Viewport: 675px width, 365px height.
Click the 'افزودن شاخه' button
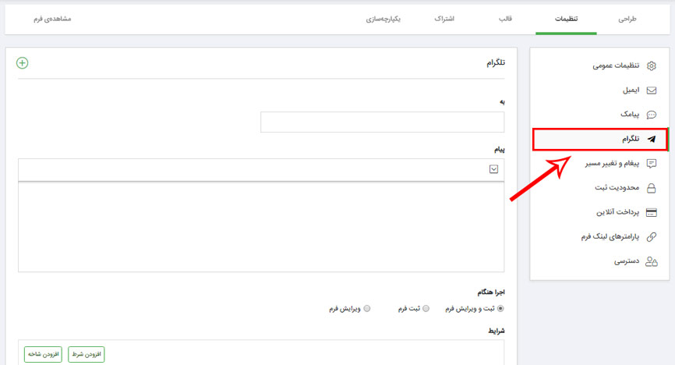43,354
